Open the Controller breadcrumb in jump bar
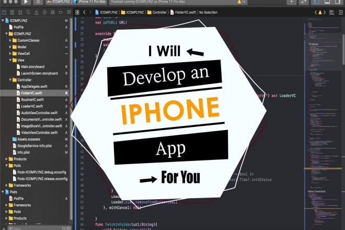Screen dimensions: 345x230 click(157, 13)
